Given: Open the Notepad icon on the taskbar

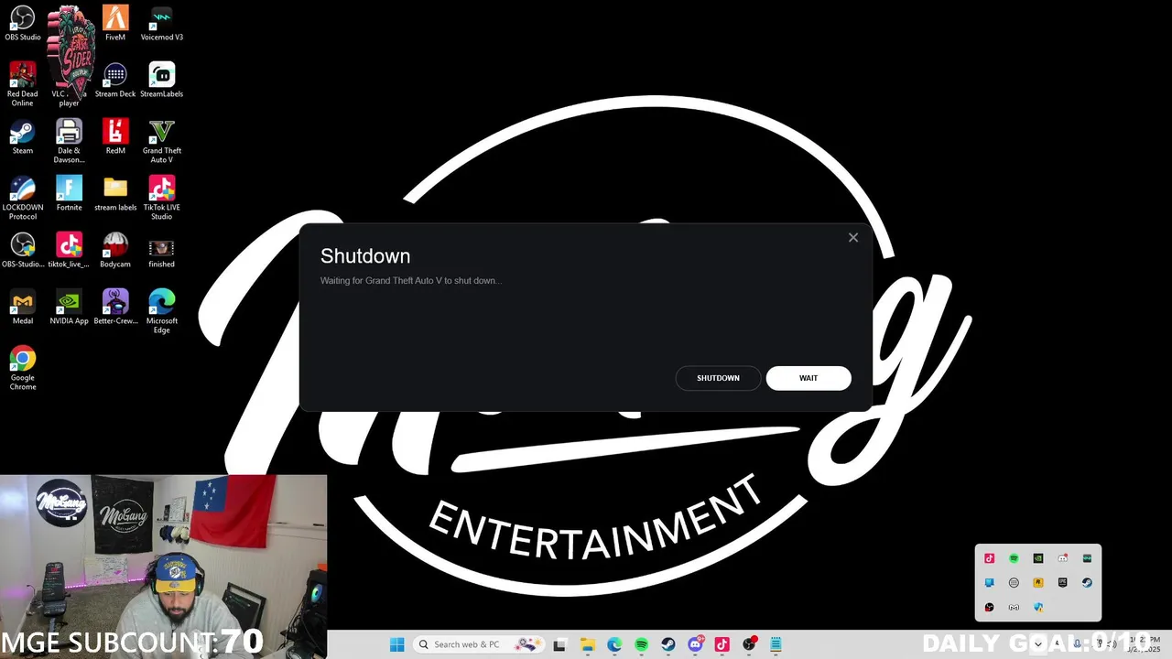Looking at the screenshot, I should [776, 644].
